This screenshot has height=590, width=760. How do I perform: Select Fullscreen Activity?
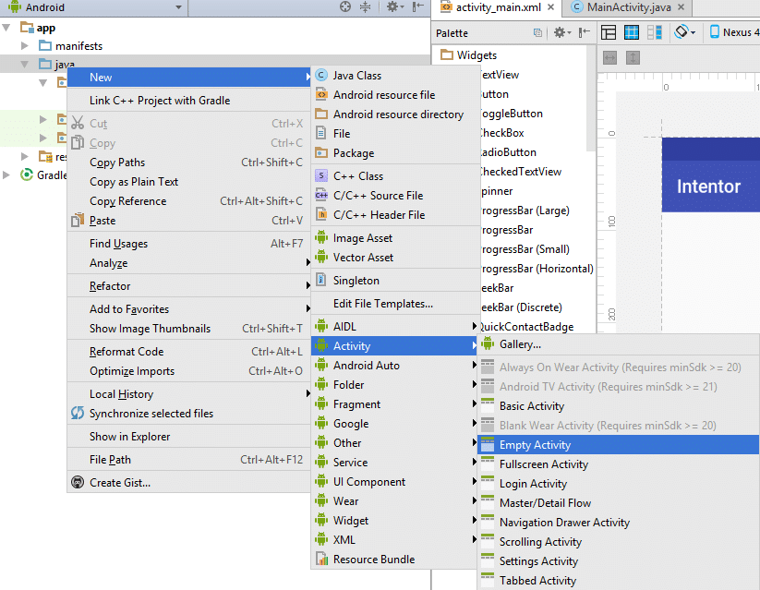[x=619, y=464]
